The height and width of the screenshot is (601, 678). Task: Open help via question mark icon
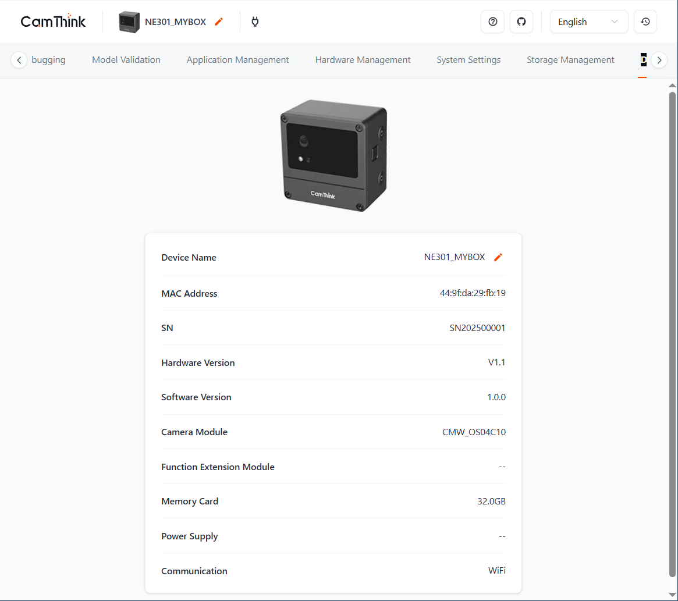[x=492, y=22]
